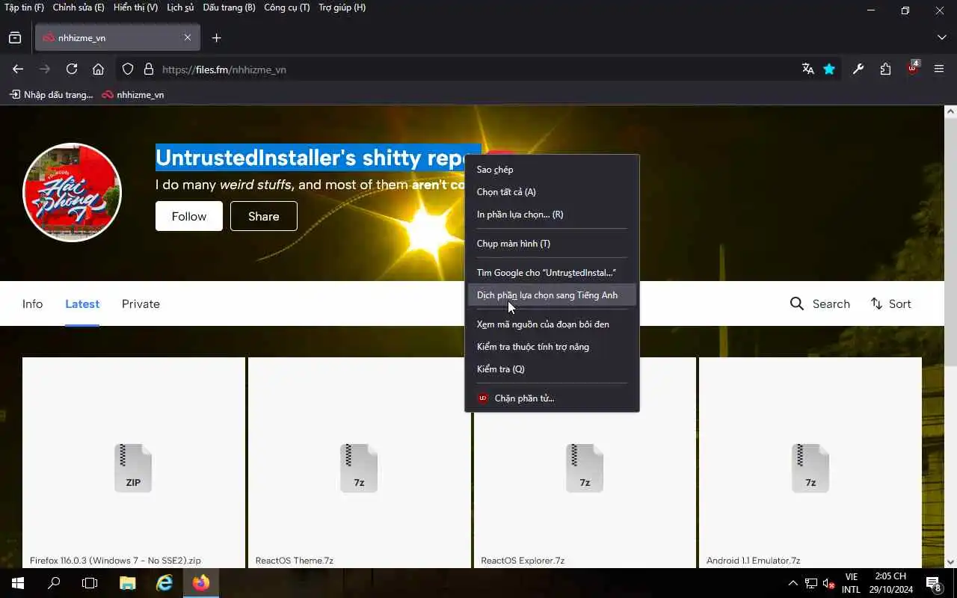Open the Firefox hamburger menu
The height and width of the screenshot is (598, 957).
(x=939, y=69)
